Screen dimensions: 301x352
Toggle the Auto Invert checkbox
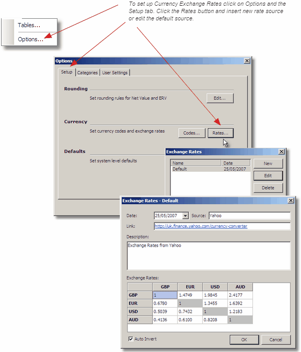131,339
